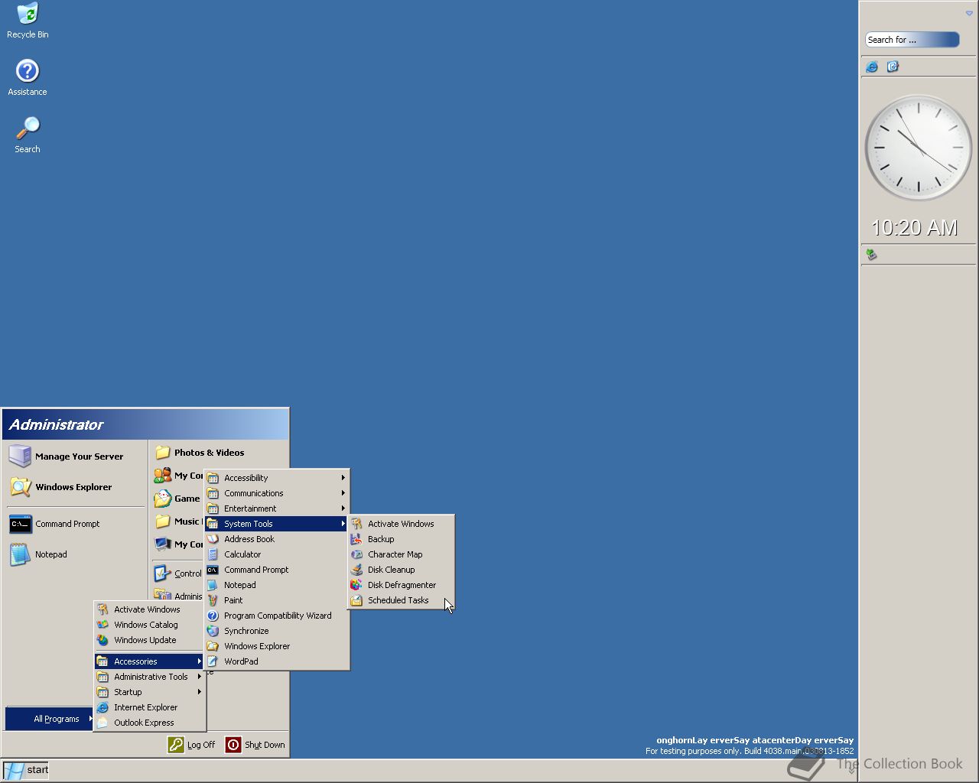Screen dimensions: 979x783
Task: Open the Assistance desktop icon
Action: click(28, 77)
